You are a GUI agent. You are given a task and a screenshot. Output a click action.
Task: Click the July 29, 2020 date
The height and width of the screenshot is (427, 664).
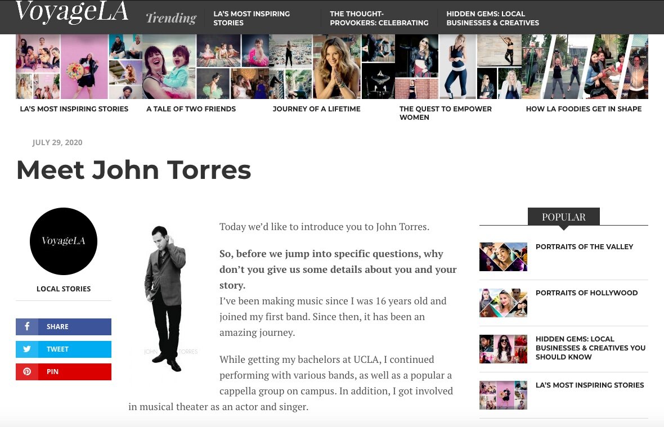(57, 143)
